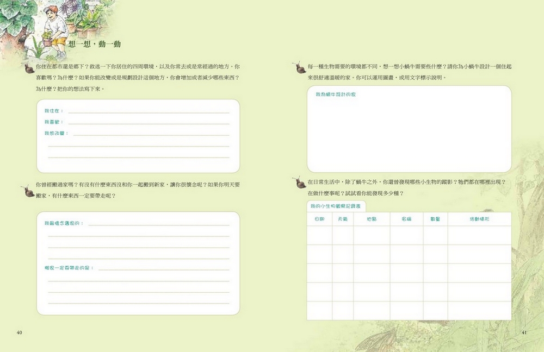544x352 pixels.
Task: Click the blank line after 我最懷念舊家的:
Action: point(159,225)
